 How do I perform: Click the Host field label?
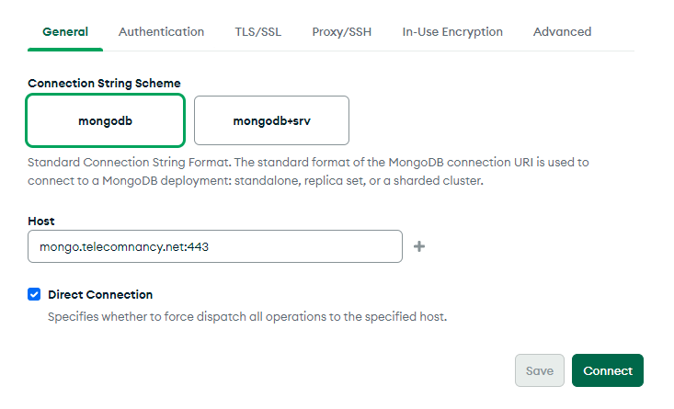(x=42, y=222)
